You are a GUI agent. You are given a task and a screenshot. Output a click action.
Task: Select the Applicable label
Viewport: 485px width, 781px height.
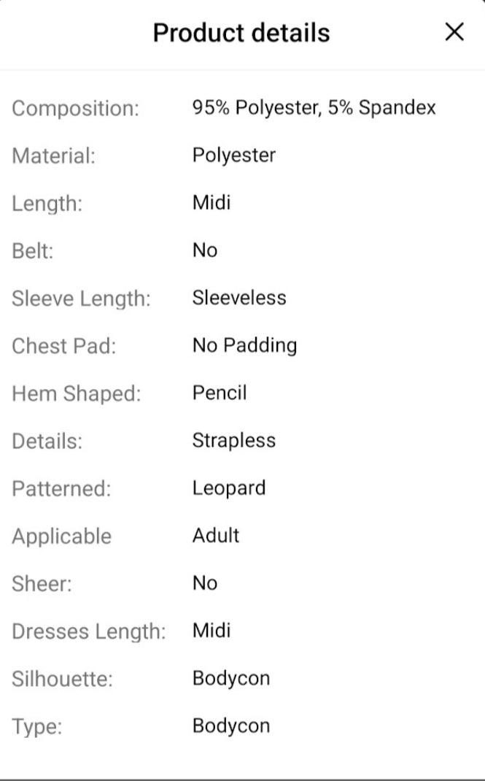(x=62, y=536)
